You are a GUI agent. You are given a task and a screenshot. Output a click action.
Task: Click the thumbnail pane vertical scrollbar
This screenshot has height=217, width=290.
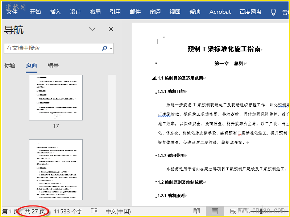[112, 137]
